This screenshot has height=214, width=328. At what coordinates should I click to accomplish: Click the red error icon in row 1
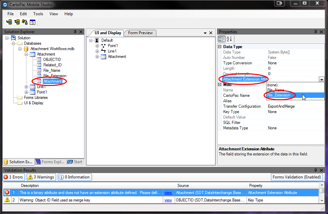coord(7,193)
